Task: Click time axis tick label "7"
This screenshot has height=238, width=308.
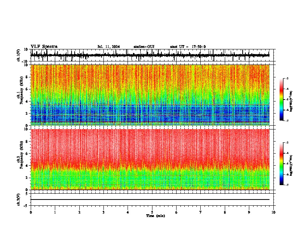Action: [x=201, y=212]
